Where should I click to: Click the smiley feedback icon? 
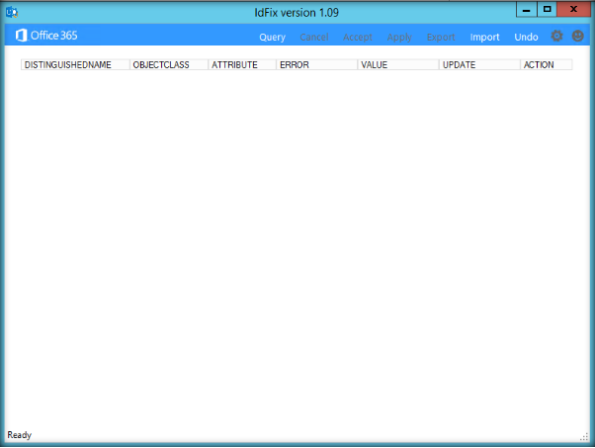click(x=577, y=36)
